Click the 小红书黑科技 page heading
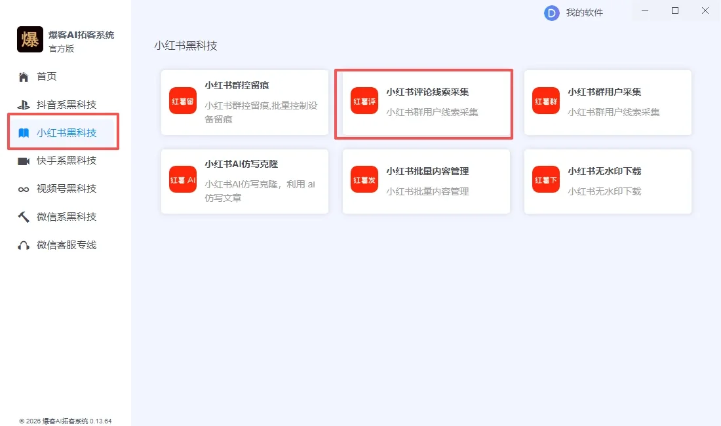 click(185, 46)
